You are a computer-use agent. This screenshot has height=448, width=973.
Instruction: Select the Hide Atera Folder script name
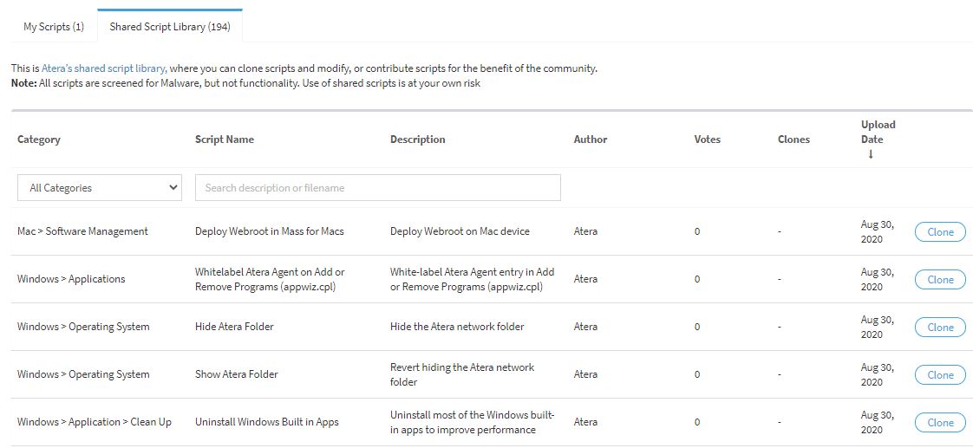click(234, 327)
